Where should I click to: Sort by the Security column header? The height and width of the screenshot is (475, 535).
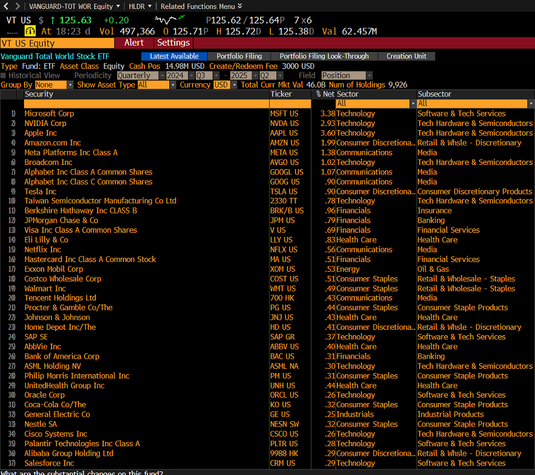pyautogui.click(x=39, y=94)
